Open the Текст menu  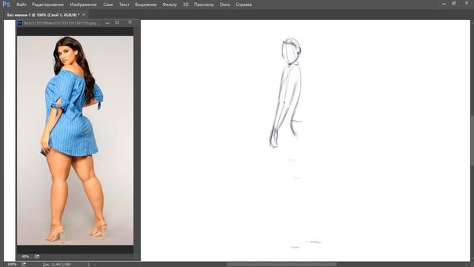(124, 4)
